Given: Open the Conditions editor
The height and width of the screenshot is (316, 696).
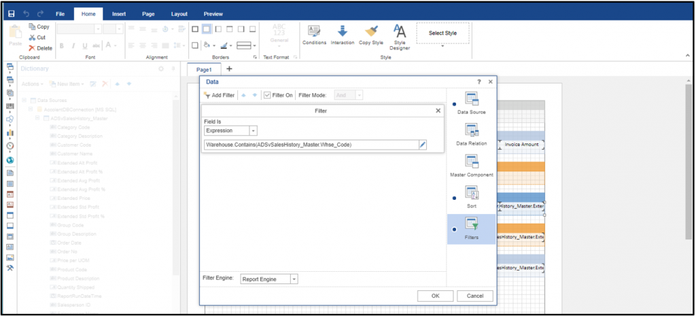Looking at the screenshot, I should [314, 35].
